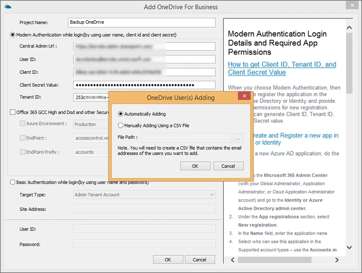
Task: Click the Site Address field
Action: click(144, 209)
